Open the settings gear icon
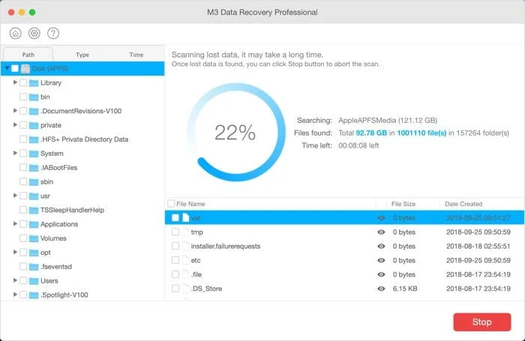This screenshot has height=341, width=525. coord(34,33)
